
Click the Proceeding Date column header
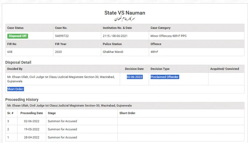point(32,113)
